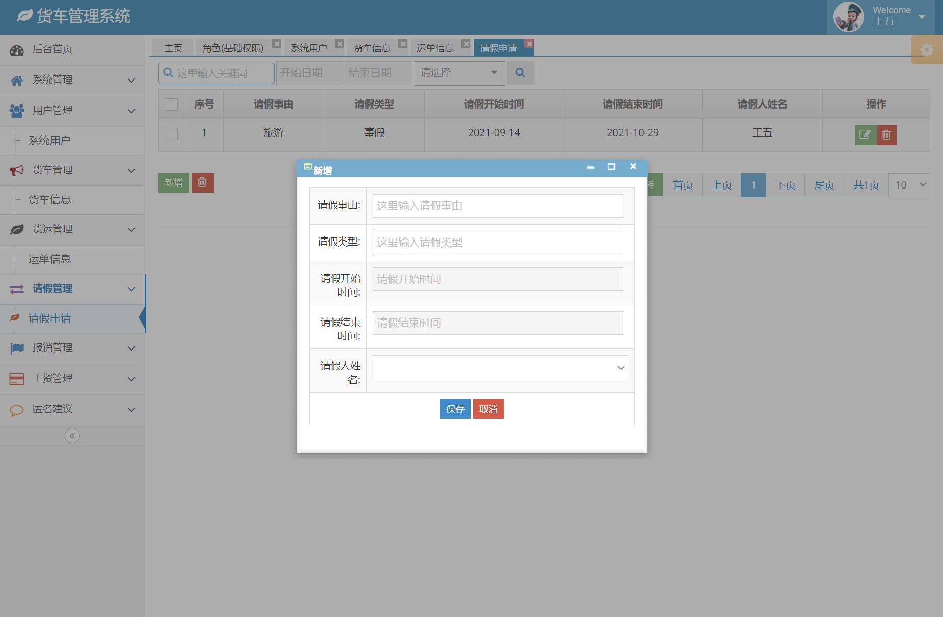Close the 请假申请 tab
Image resolution: width=943 pixels, height=617 pixels.
tap(529, 43)
